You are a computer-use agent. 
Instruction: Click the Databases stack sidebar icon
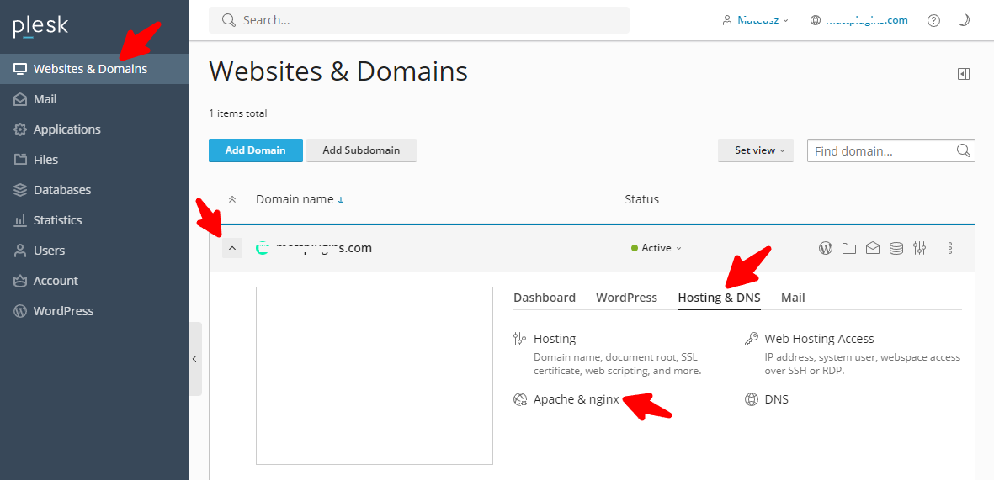pyautogui.click(x=20, y=190)
